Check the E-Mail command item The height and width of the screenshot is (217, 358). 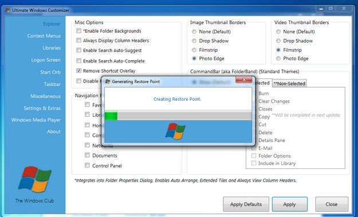254,148
